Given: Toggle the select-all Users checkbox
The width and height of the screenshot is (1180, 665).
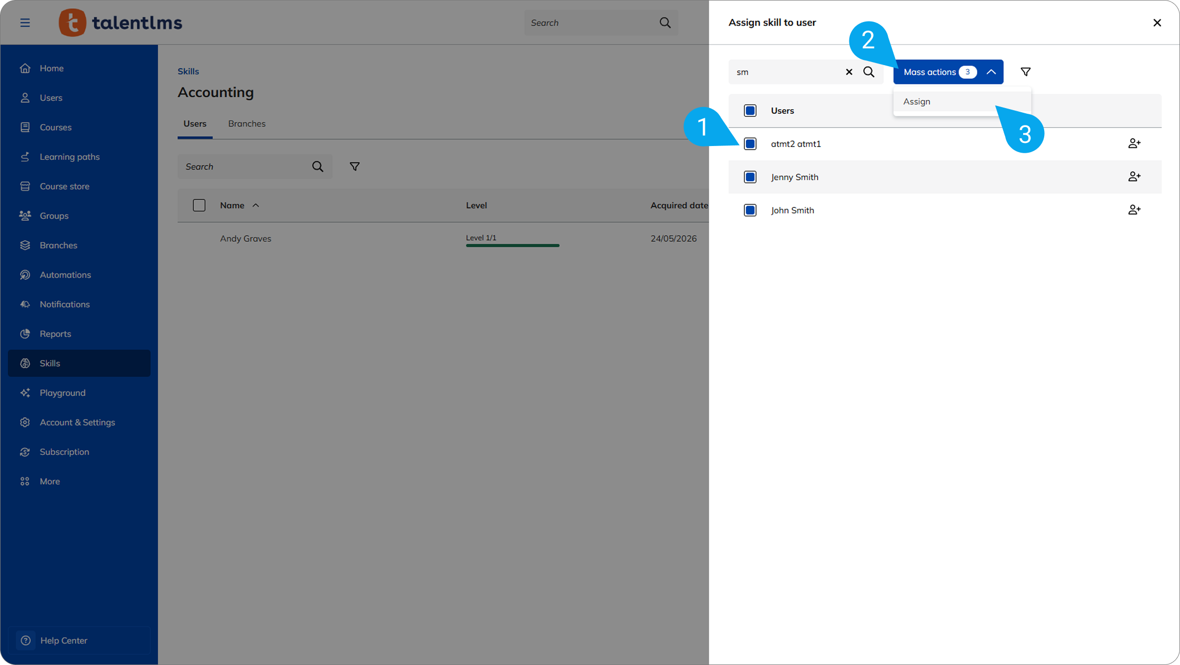Looking at the screenshot, I should pos(750,111).
